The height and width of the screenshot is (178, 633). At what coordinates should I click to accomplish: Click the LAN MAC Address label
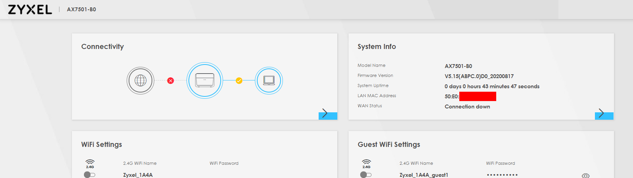pos(377,96)
